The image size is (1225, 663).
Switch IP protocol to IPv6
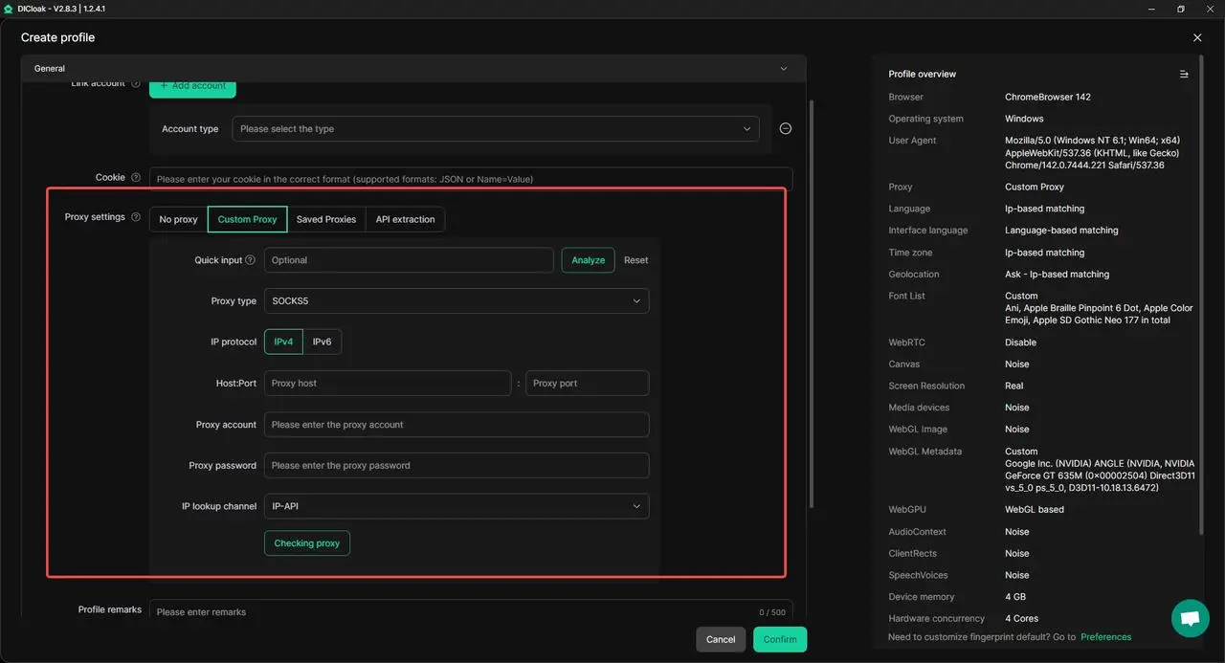point(323,342)
